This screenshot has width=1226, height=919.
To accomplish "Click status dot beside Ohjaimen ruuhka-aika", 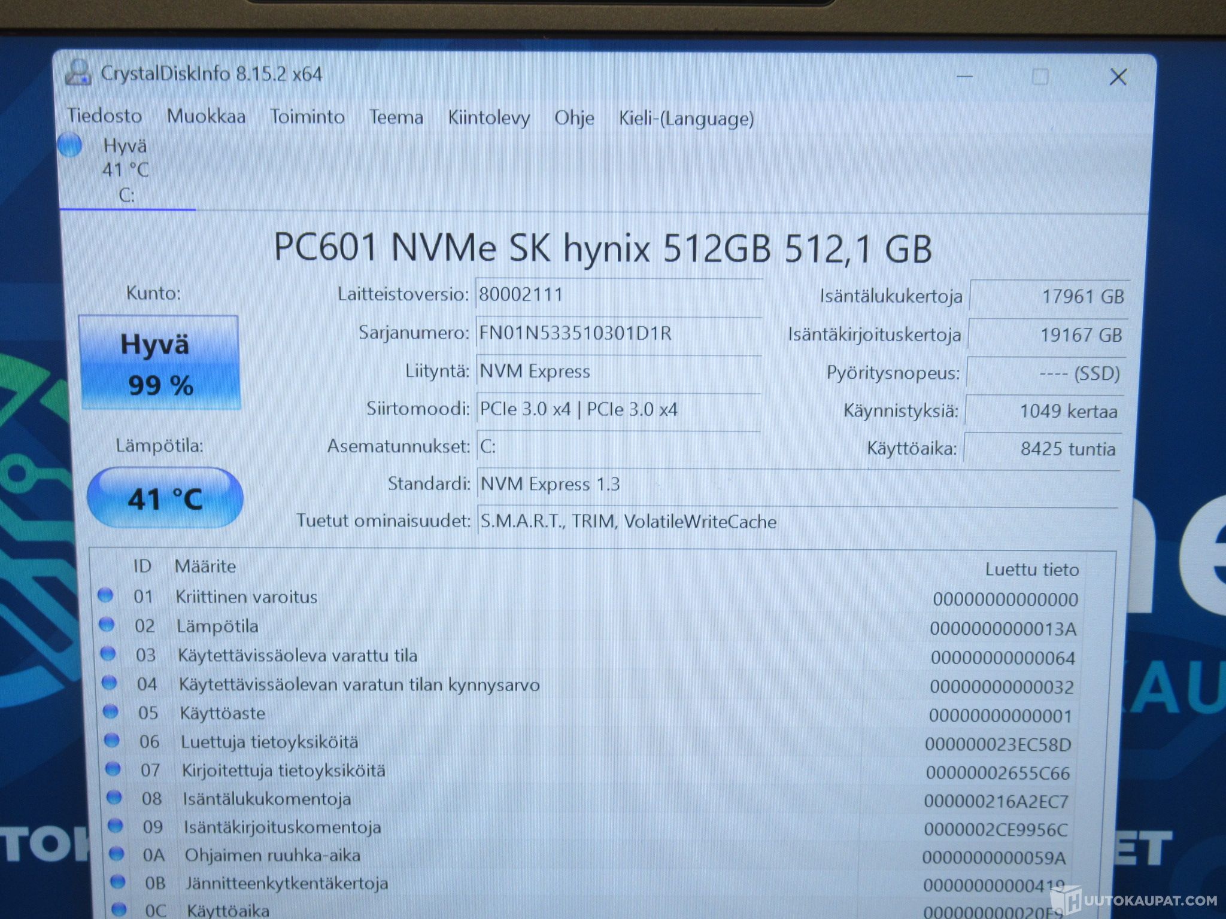I will pyautogui.click(x=116, y=854).
